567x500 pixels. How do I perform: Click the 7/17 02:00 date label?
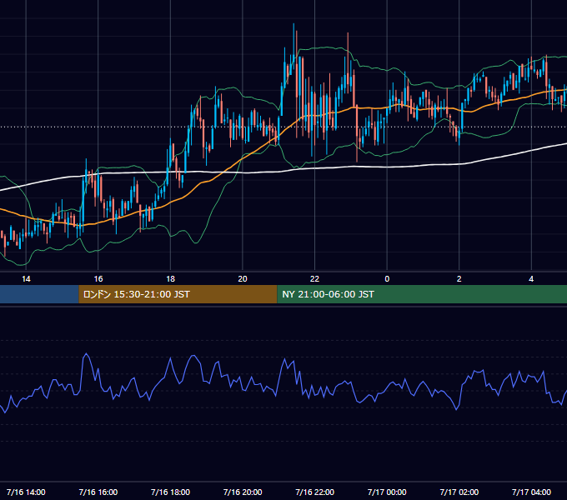(459, 492)
